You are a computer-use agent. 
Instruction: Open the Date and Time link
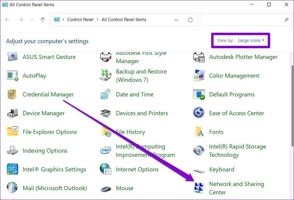pos(135,94)
